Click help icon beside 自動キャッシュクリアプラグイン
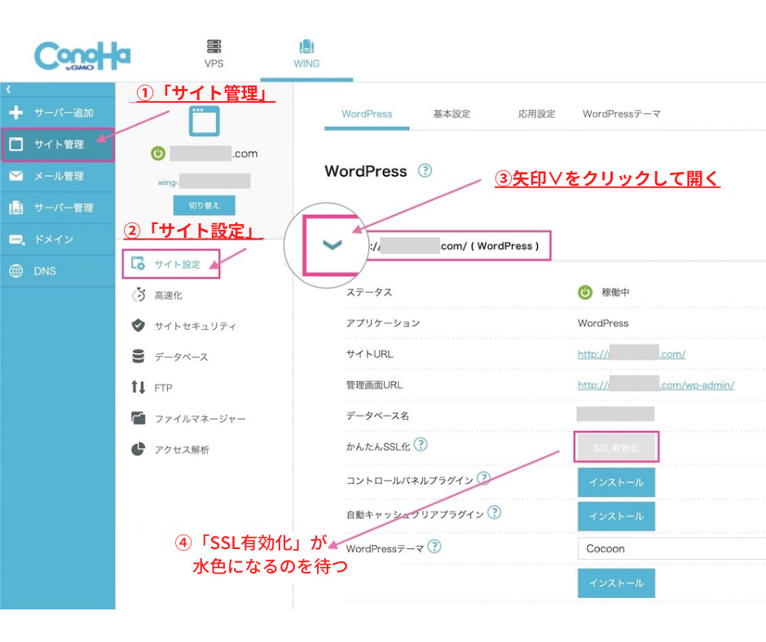The height and width of the screenshot is (642, 766). tap(495, 512)
